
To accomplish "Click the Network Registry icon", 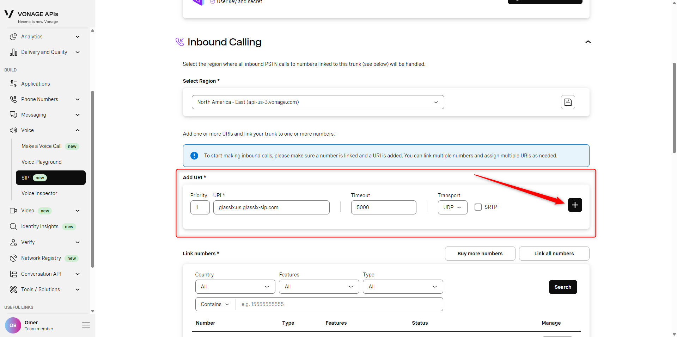I will point(13,258).
